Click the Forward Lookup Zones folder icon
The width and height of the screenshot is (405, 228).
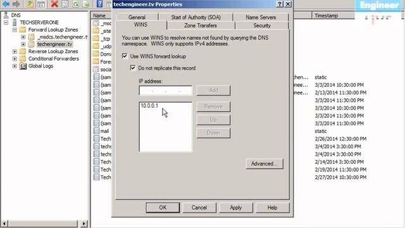(x=23, y=30)
